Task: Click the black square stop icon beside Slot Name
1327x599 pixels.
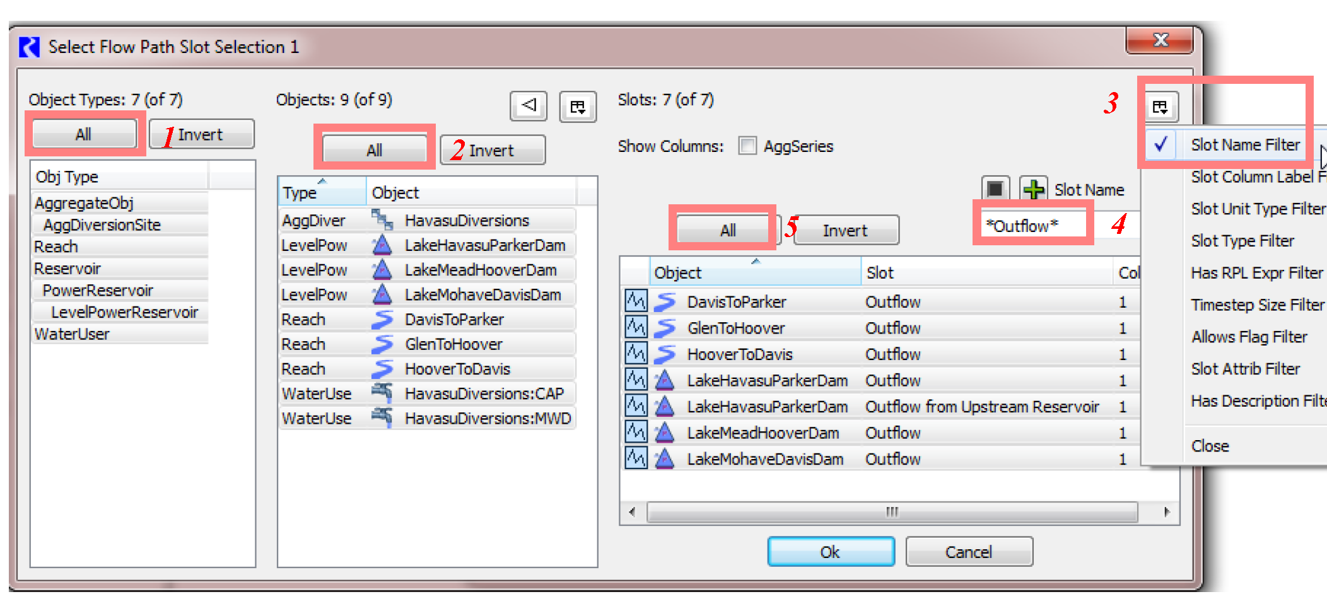Action: (995, 189)
